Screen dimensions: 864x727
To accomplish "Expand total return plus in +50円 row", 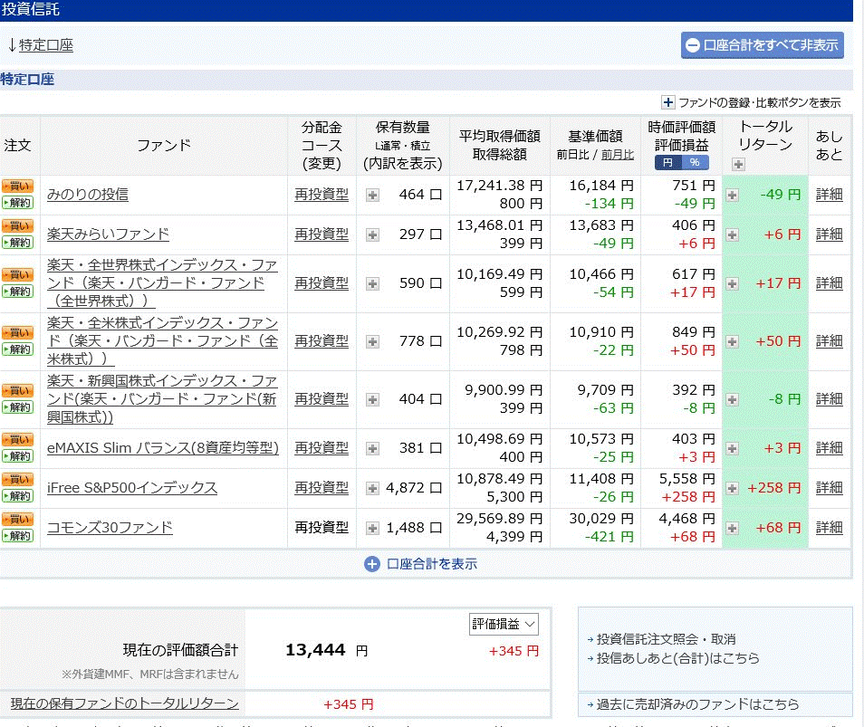I will (732, 341).
